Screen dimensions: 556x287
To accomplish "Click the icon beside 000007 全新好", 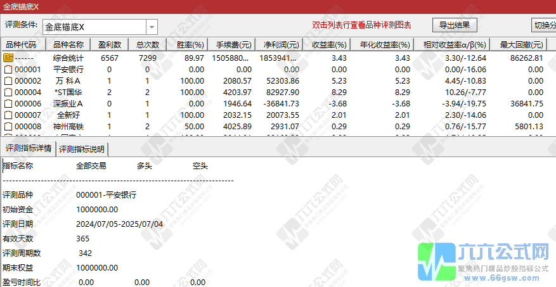I will tap(8, 115).
